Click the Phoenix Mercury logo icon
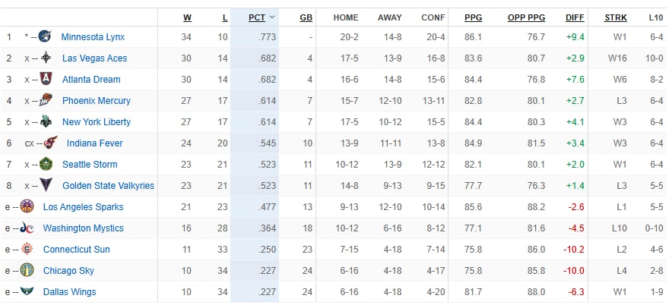This screenshot has height=305, width=672. pyautogui.click(x=46, y=100)
